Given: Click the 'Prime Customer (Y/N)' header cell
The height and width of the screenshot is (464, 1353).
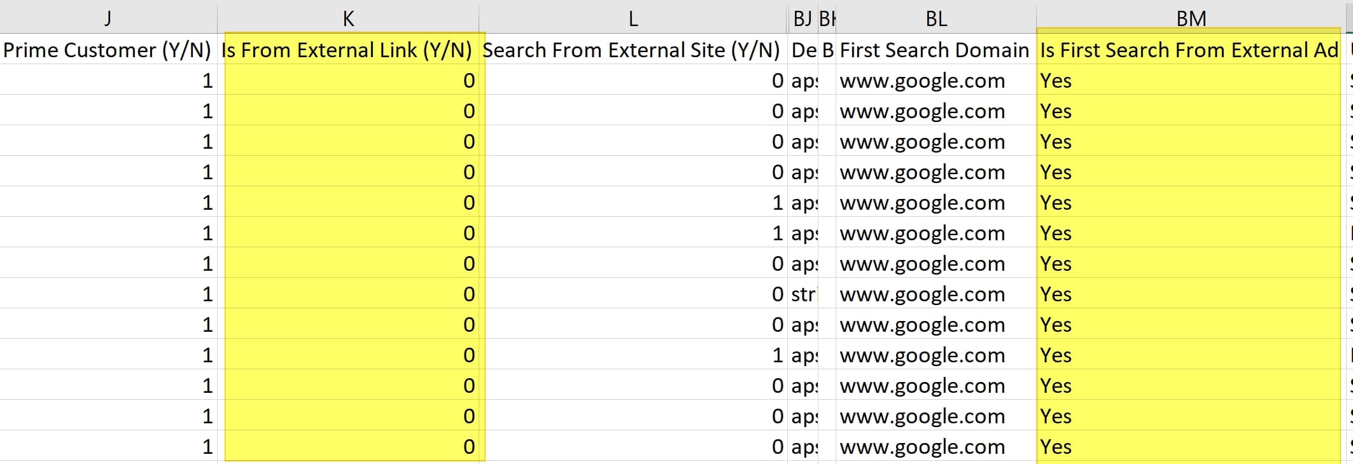Looking at the screenshot, I should tap(108, 50).
